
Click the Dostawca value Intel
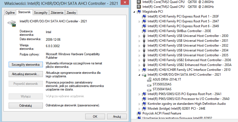click(48, 32)
